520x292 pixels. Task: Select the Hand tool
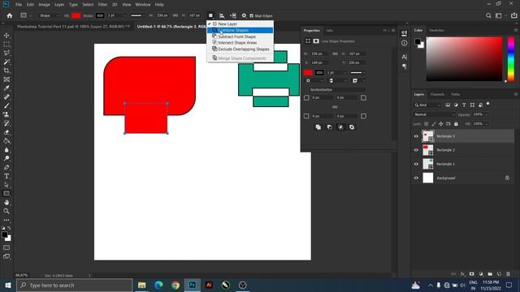[x=6, y=202]
